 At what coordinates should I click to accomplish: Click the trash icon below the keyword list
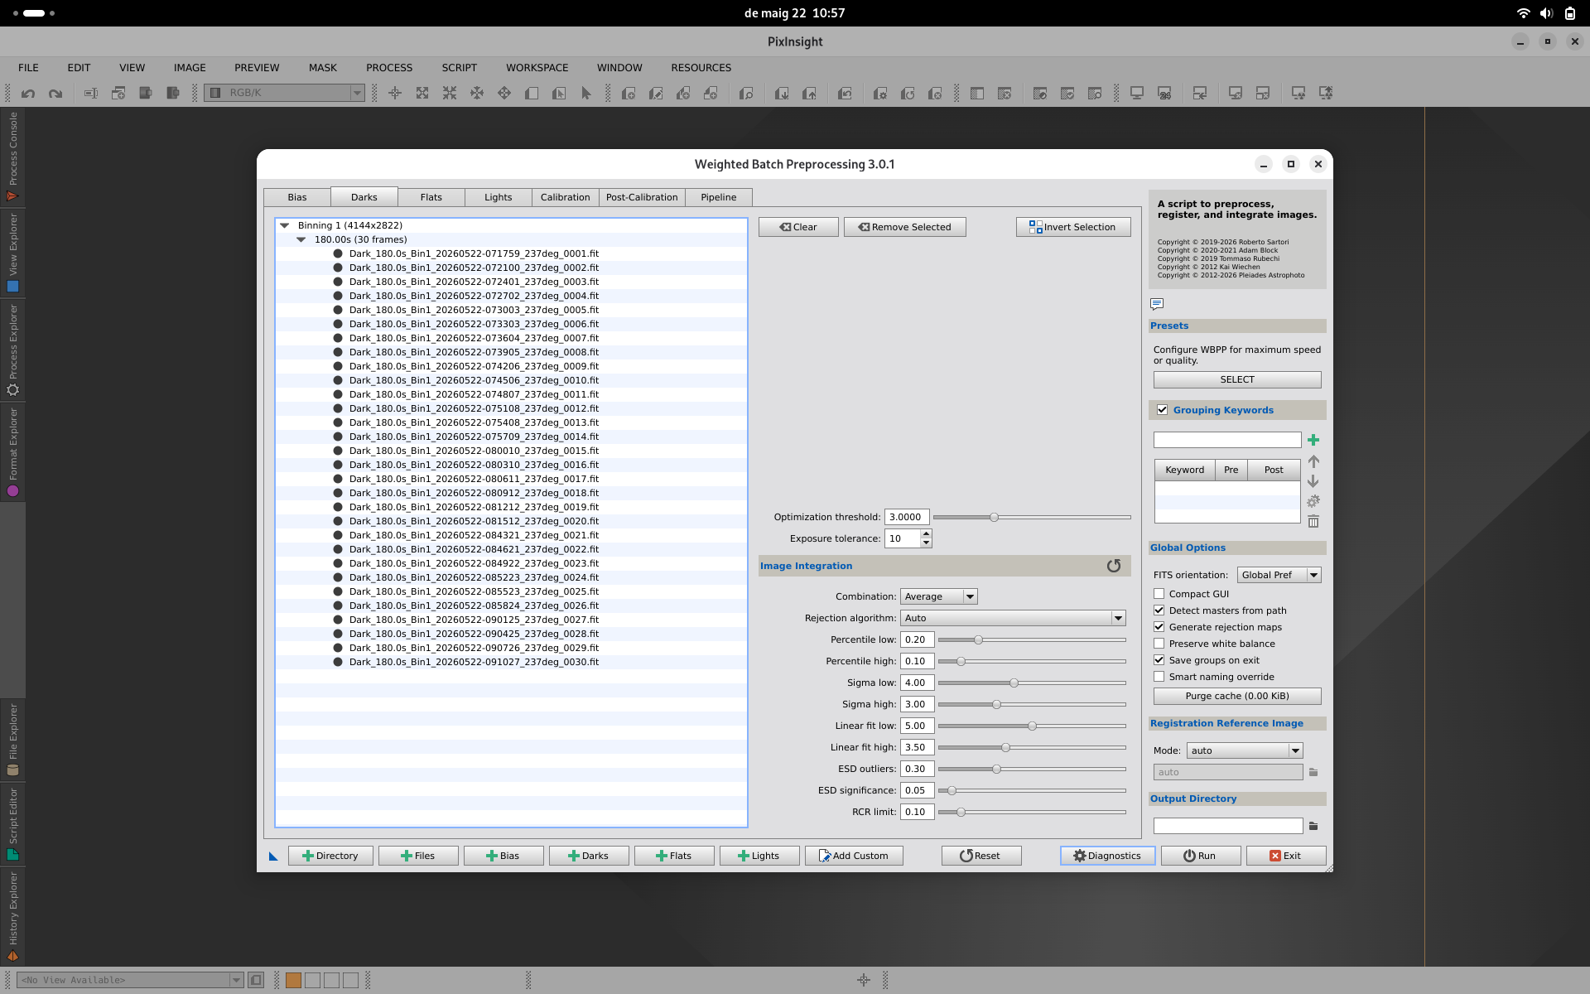coord(1313,521)
